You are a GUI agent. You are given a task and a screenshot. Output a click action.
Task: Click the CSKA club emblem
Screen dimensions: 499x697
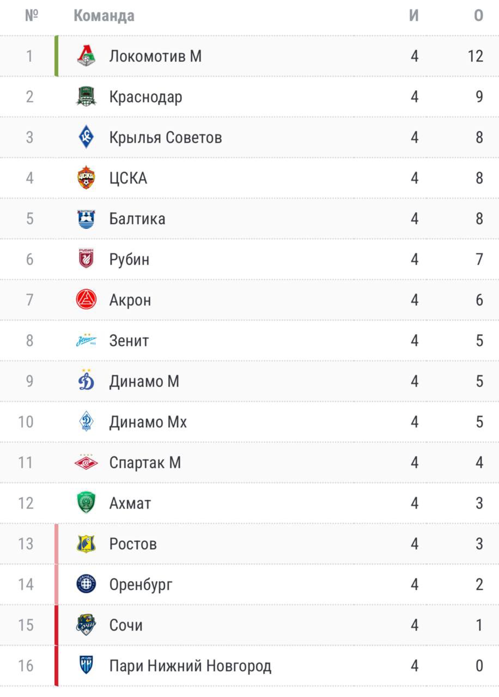86,178
